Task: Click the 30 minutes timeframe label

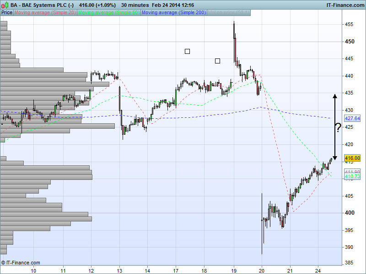Action: [x=135, y=5]
